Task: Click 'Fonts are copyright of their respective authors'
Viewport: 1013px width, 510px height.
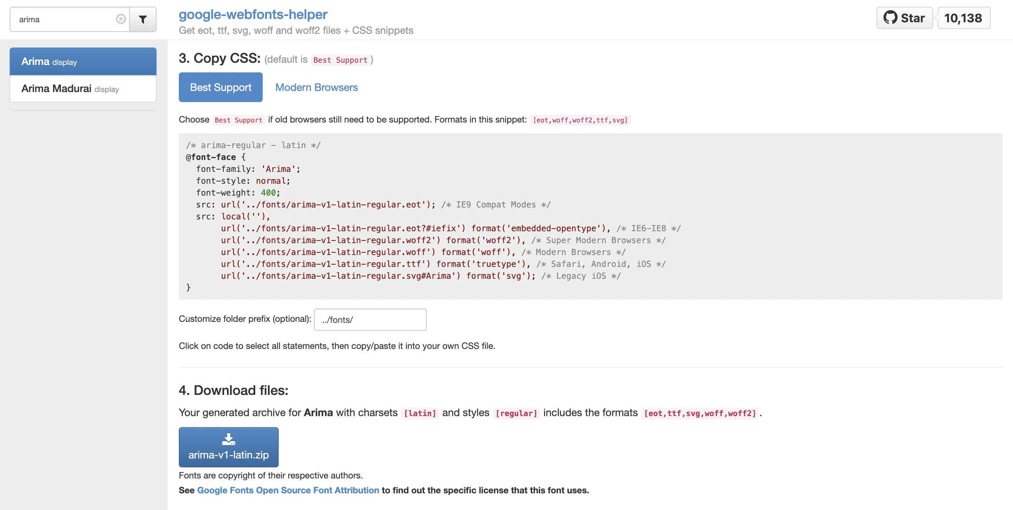Action: click(x=271, y=475)
